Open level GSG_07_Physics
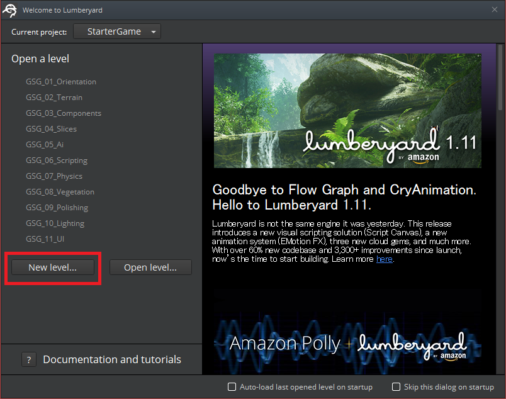506x399 pixels. (x=54, y=176)
